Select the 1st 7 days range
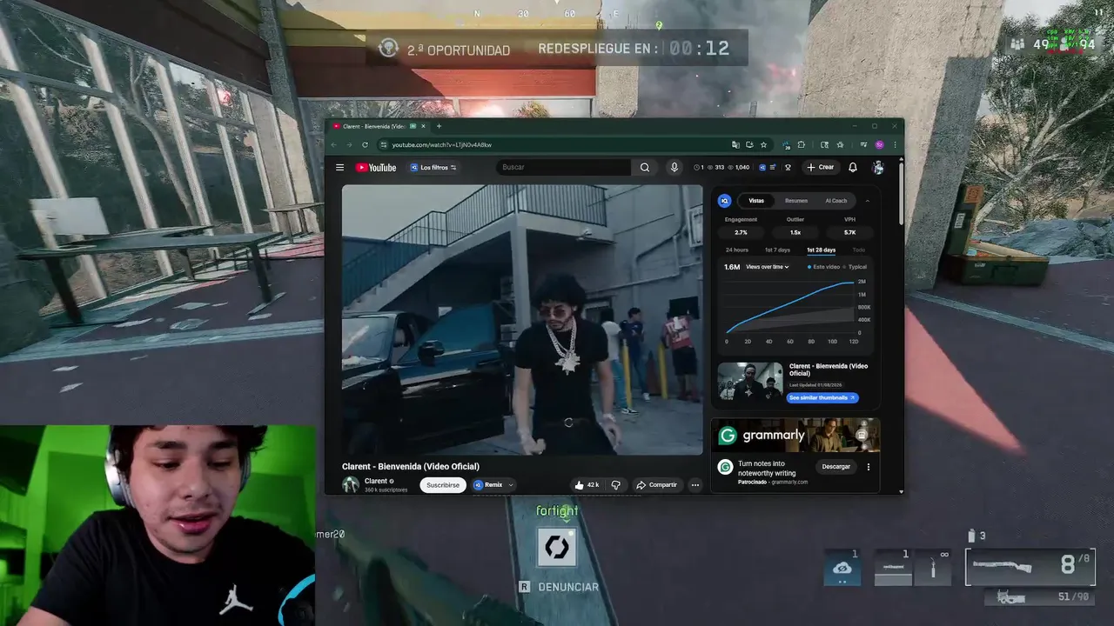This screenshot has height=626, width=1114. [x=777, y=250]
